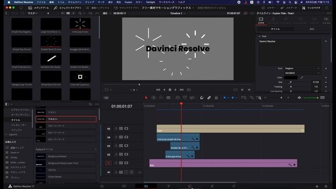Select the Call Out Fusion title

pyautogui.click(x=66, y=170)
